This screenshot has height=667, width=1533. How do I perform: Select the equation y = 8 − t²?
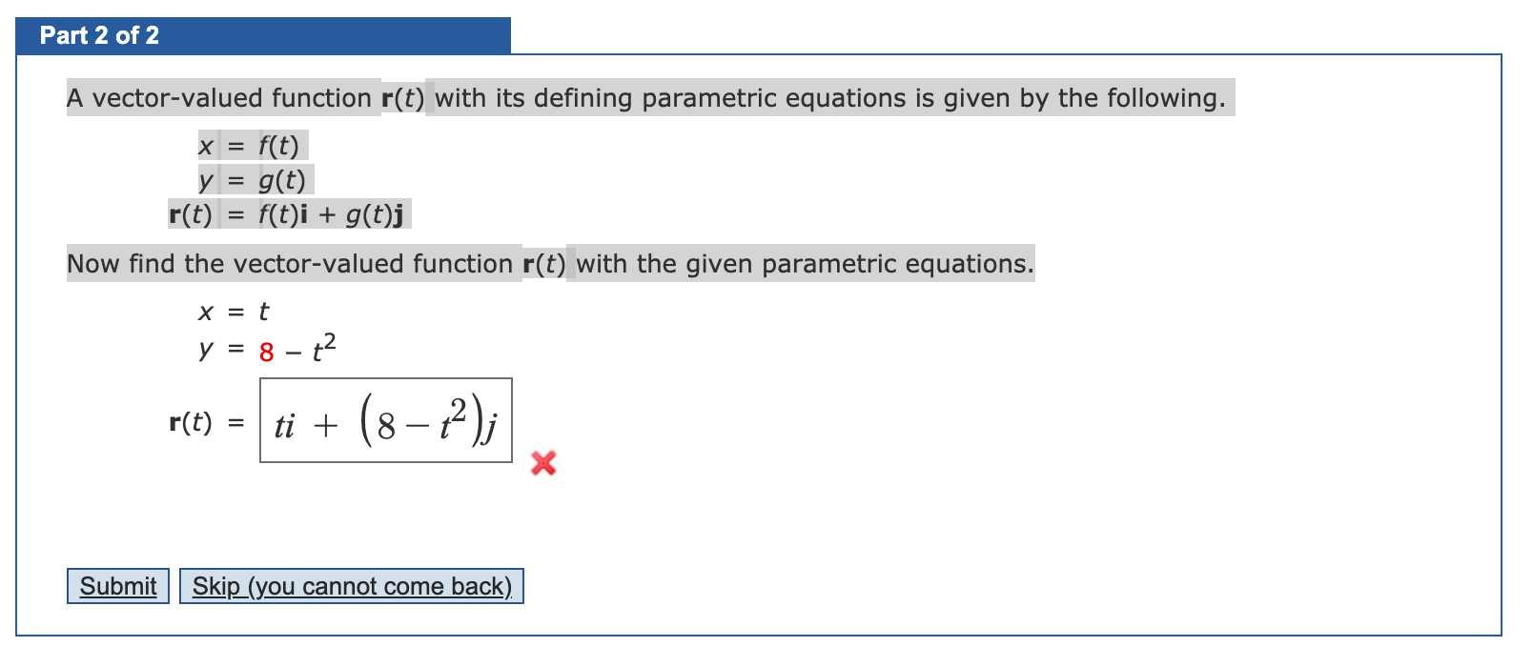pyautogui.click(x=265, y=351)
